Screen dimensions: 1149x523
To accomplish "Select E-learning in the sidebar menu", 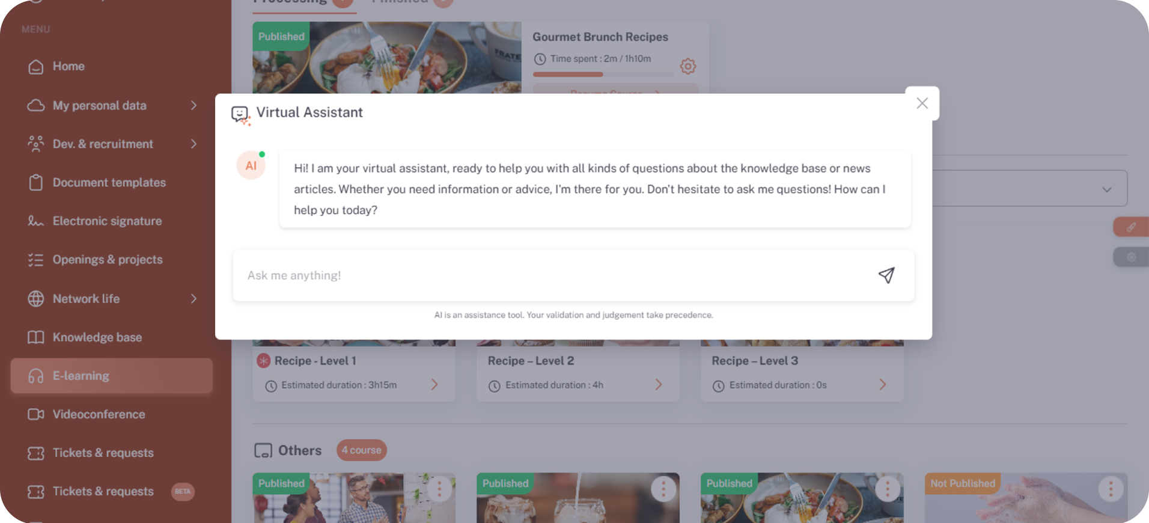I will click(x=111, y=376).
